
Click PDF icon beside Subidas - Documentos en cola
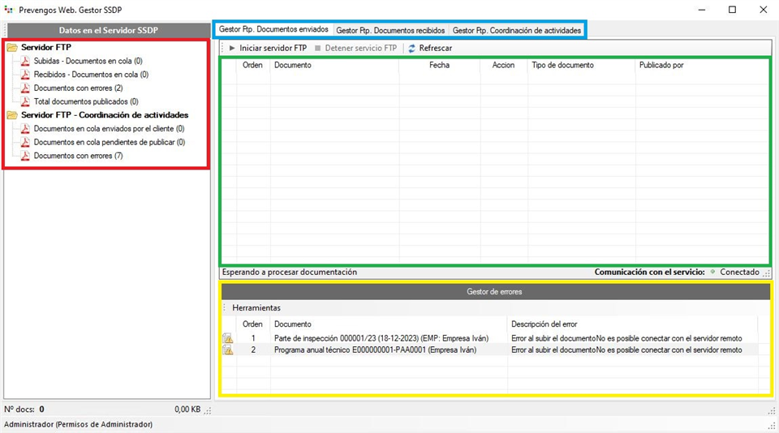pyautogui.click(x=25, y=62)
